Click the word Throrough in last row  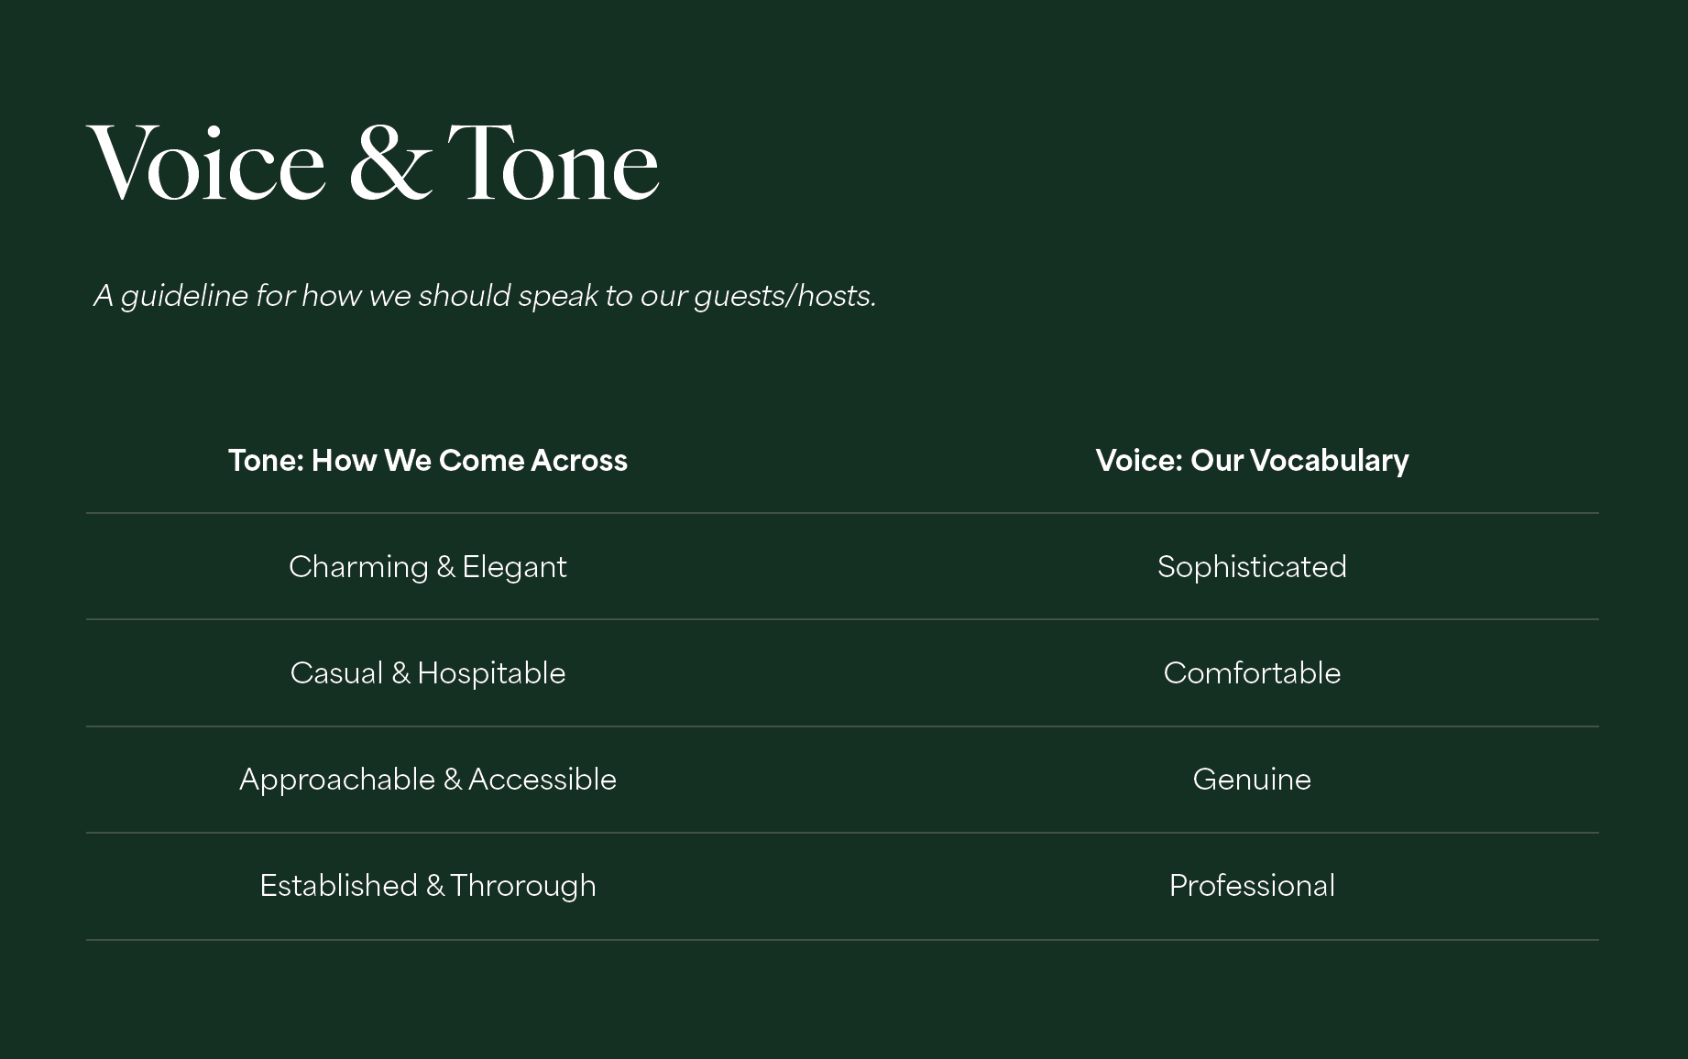[x=523, y=886]
